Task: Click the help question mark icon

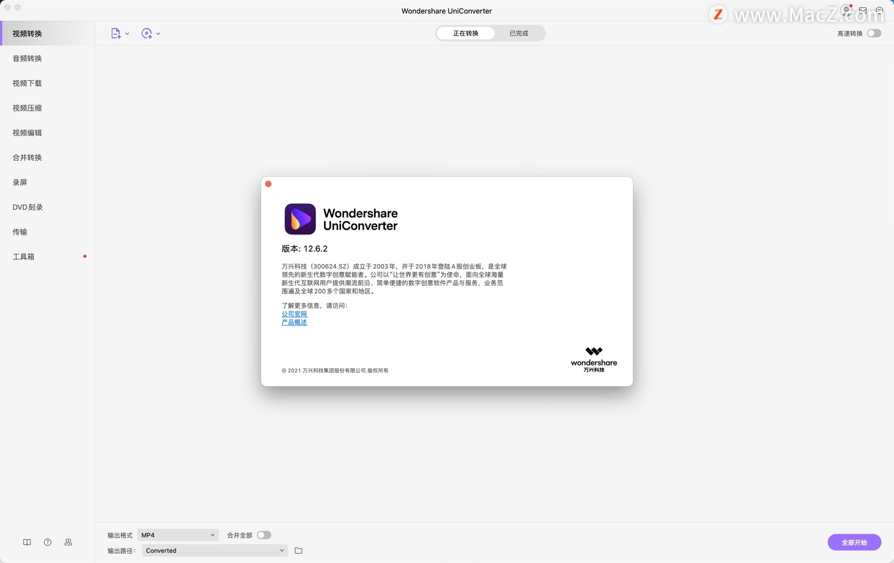Action: click(48, 542)
